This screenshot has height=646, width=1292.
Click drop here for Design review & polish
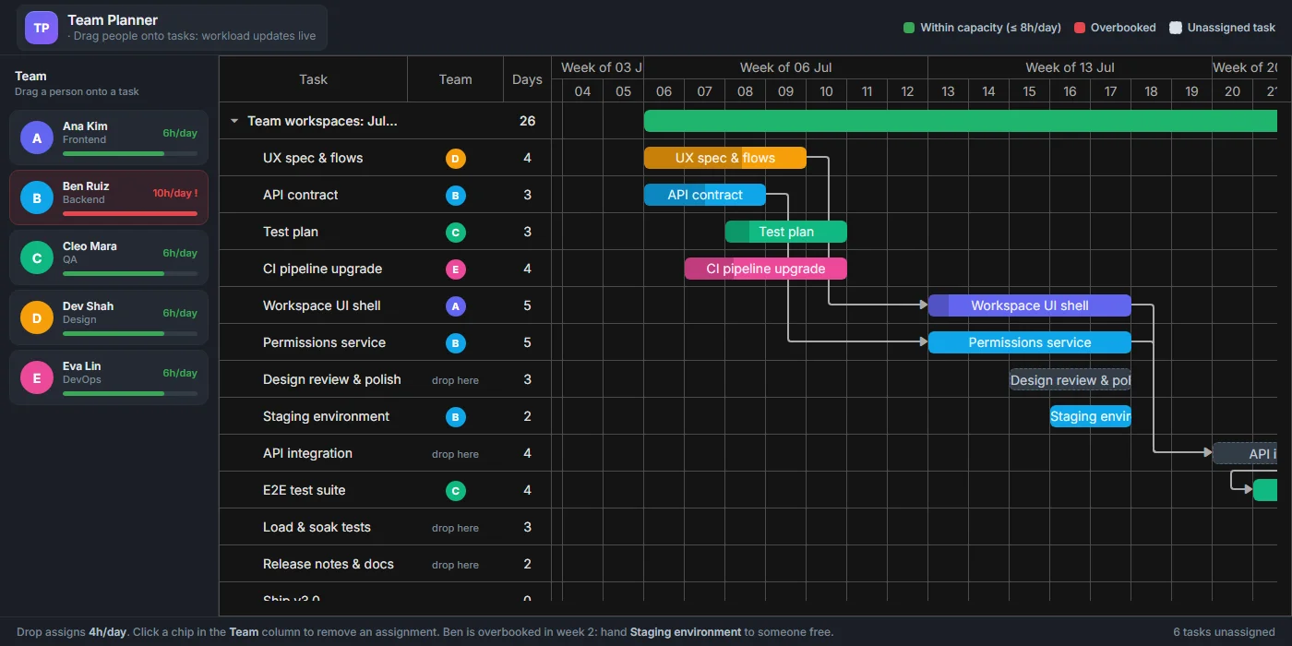455,380
